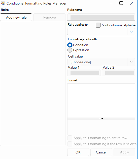Enable Sort columns alphabetically checkbox
138x160 pixels.
98,25
